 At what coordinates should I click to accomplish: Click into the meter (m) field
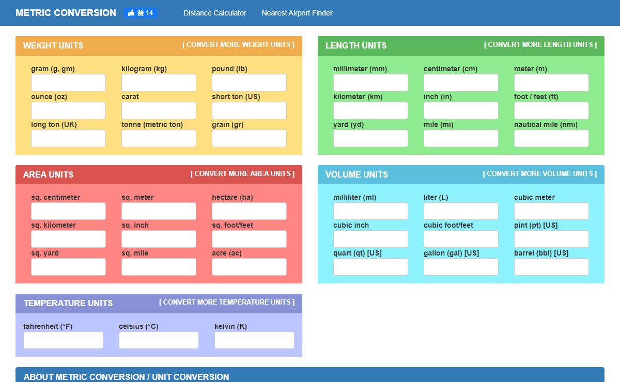(551, 83)
